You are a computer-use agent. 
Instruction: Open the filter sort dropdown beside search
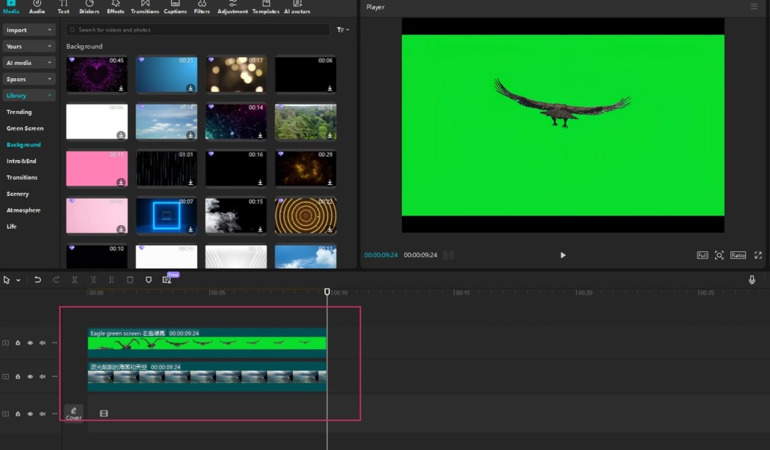click(x=343, y=30)
